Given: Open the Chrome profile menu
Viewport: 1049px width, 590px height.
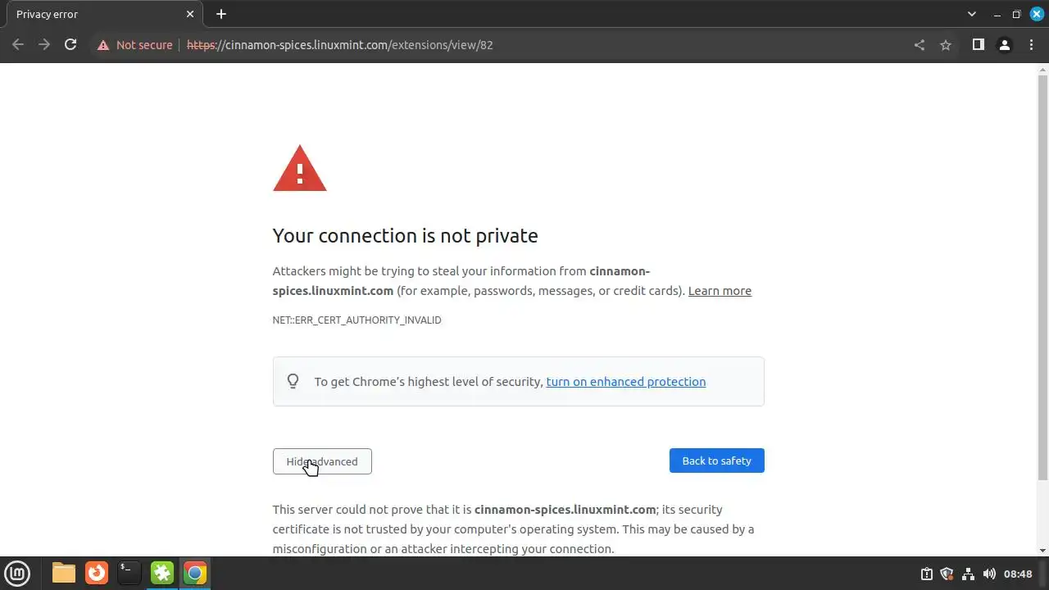Looking at the screenshot, I should 1004,45.
